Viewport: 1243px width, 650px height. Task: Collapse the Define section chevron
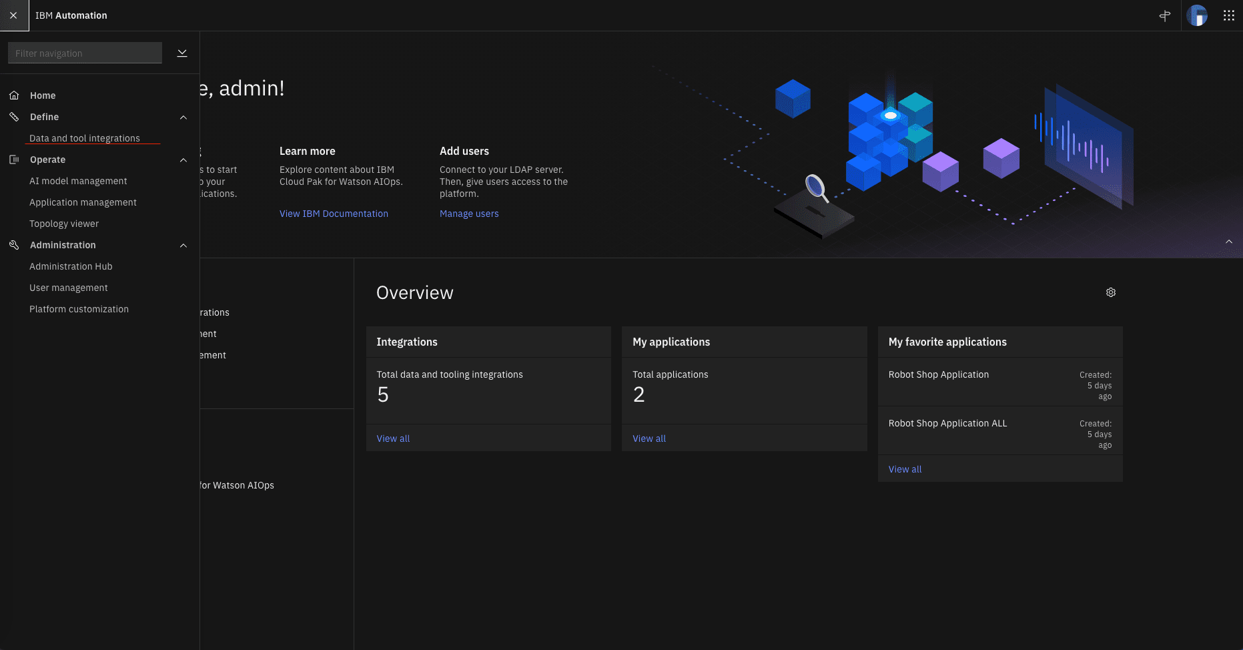183,117
